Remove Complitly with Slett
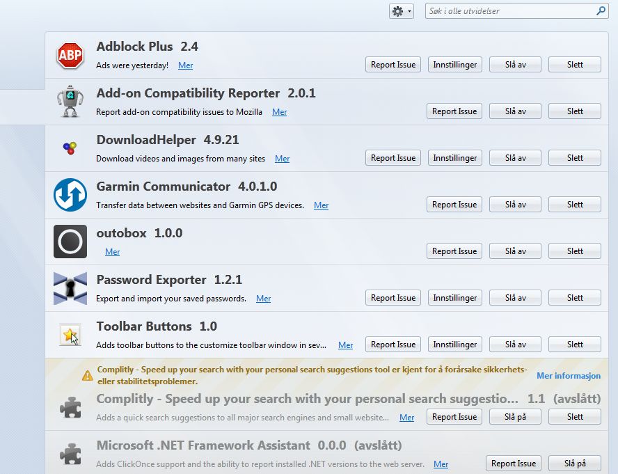The height and width of the screenshot is (474, 618). coord(575,417)
